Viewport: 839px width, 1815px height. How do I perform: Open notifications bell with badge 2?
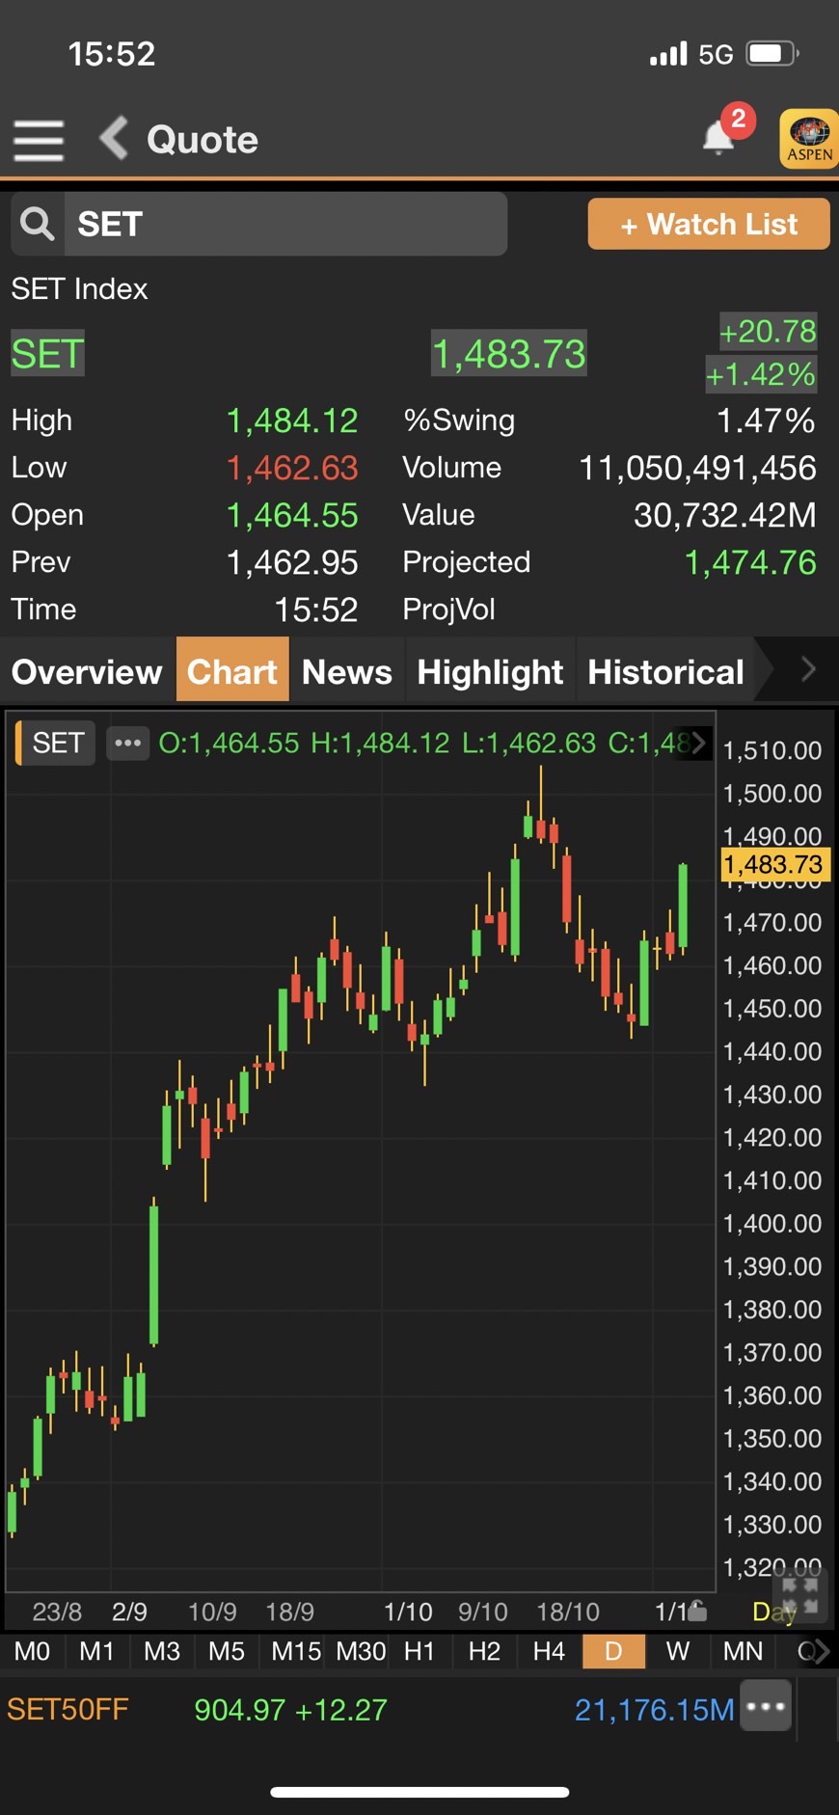coord(719,136)
